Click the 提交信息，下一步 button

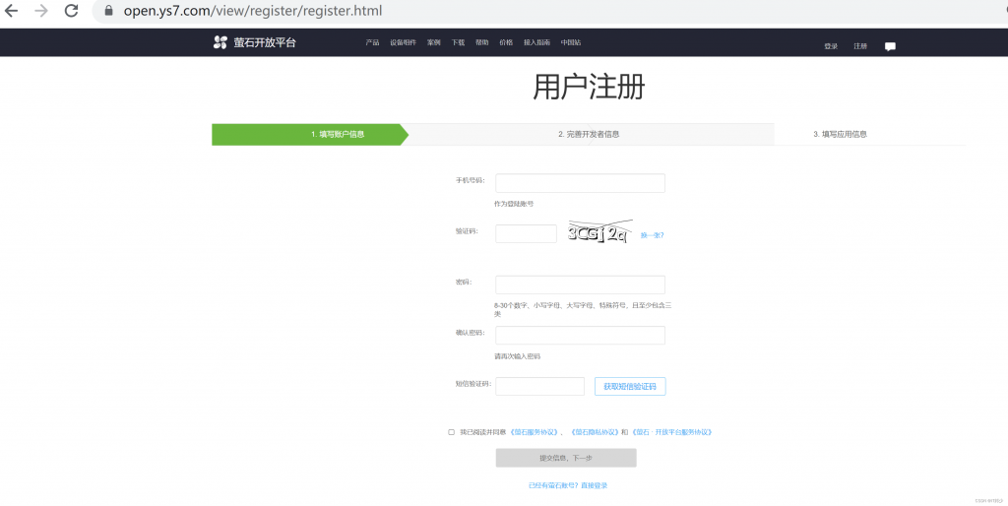pos(566,458)
